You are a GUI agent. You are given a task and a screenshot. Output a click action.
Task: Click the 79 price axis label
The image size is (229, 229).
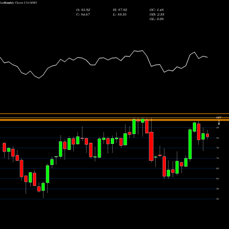[218, 148]
